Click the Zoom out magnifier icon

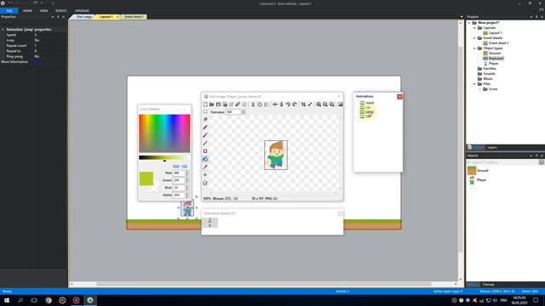[x=325, y=105]
